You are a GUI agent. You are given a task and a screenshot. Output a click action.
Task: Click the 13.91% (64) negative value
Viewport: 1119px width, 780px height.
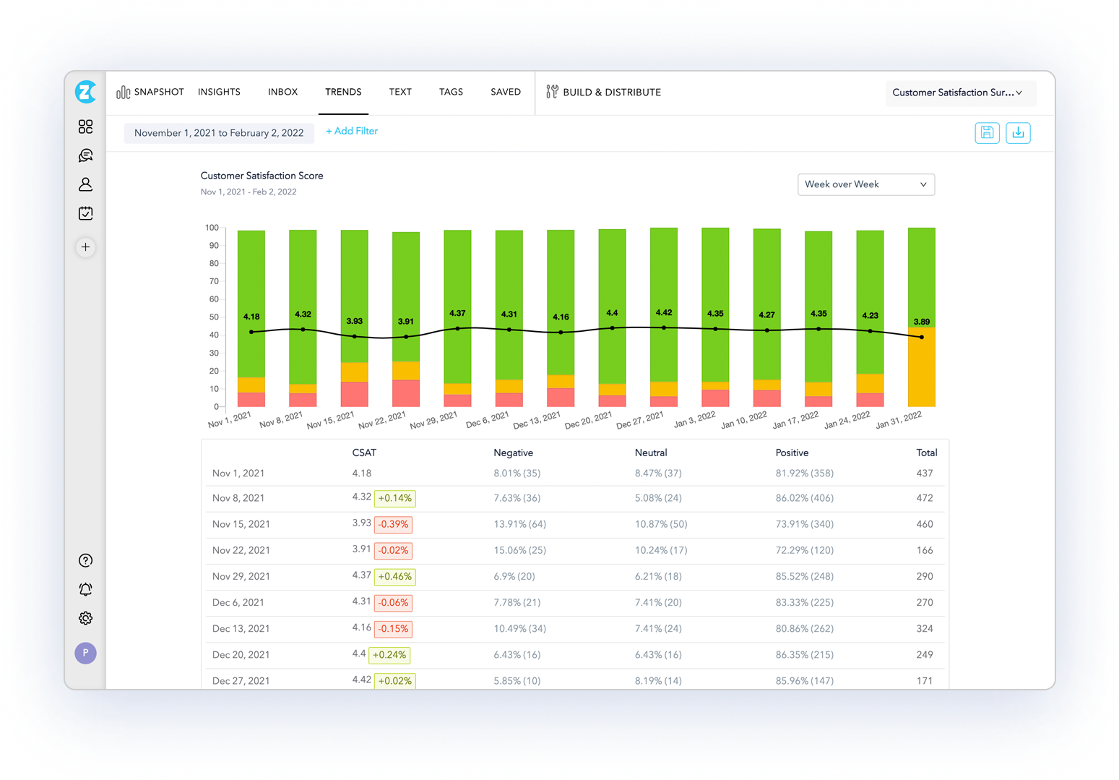pos(519,524)
